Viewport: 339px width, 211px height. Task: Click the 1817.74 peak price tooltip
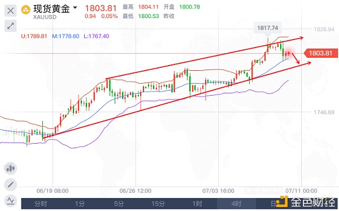(x=268, y=28)
